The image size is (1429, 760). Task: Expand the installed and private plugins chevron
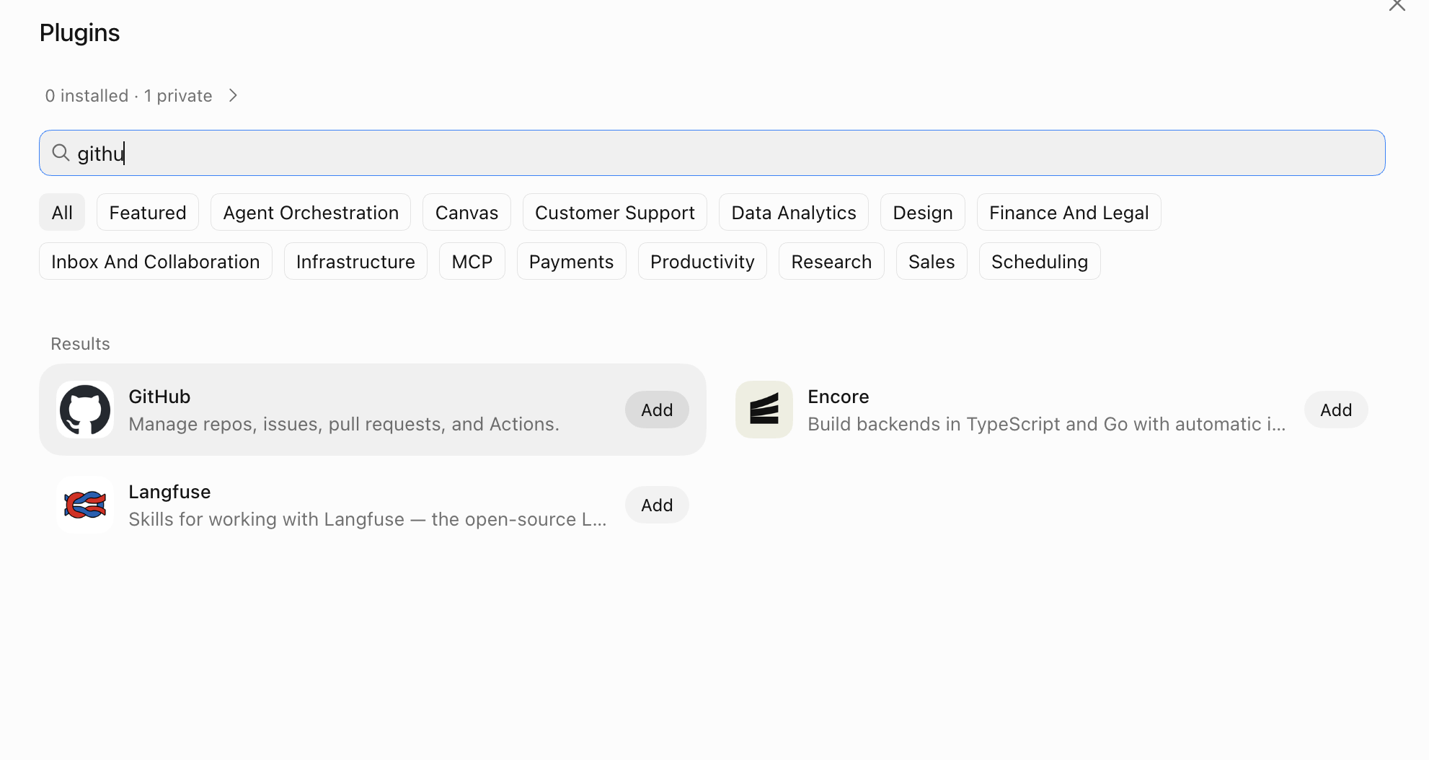233,96
